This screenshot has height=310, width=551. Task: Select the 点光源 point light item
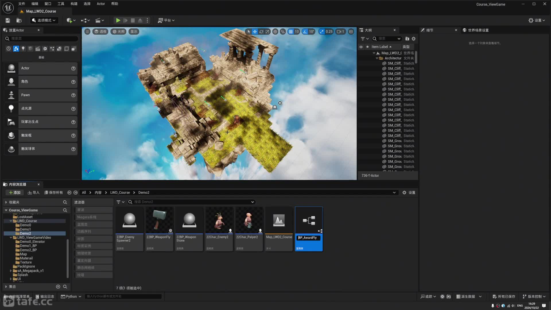(41, 108)
